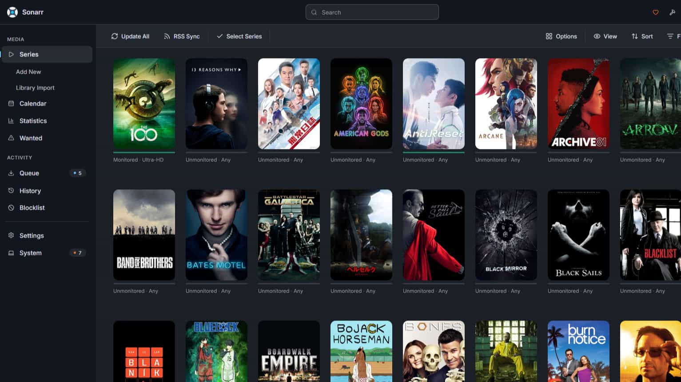This screenshot has width=681, height=382.
Task: Click the Sonarr logo icon
Action: click(x=12, y=12)
